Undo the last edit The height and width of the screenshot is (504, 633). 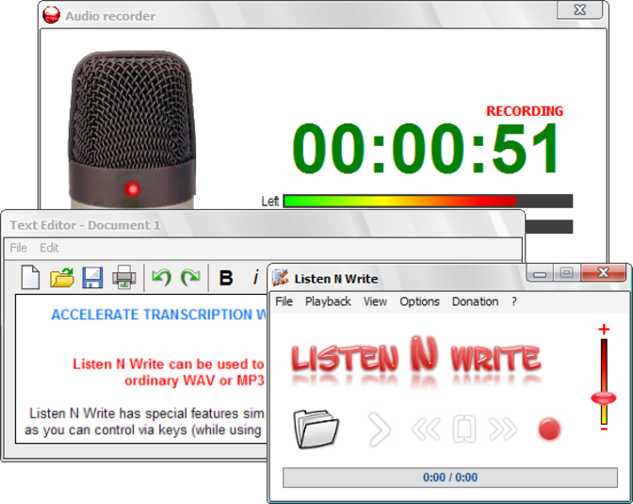click(x=161, y=278)
